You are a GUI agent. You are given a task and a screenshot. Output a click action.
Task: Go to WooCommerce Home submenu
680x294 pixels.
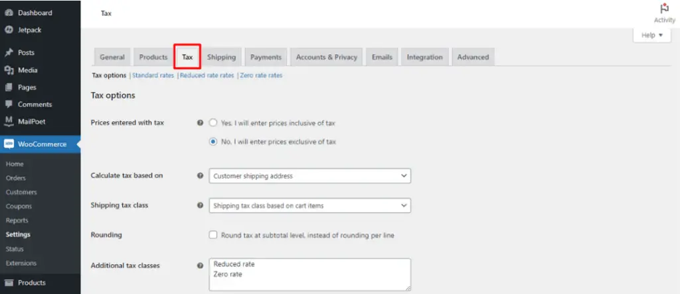15,164
